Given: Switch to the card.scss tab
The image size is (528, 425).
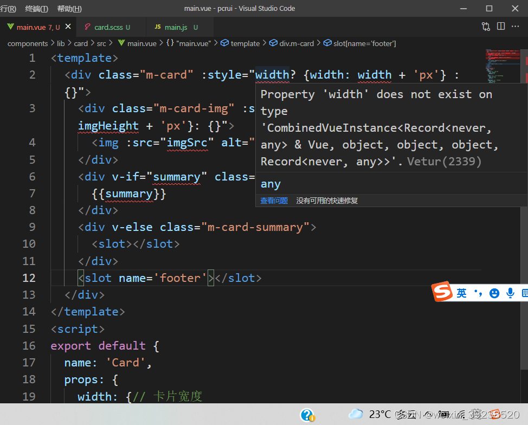Looking at the screenshot, I should pyautogui.click(x=108, y=27).
